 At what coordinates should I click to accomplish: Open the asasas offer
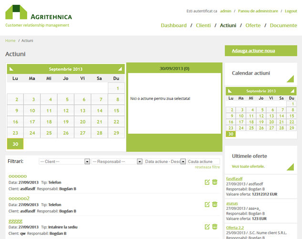coord(232,203)
